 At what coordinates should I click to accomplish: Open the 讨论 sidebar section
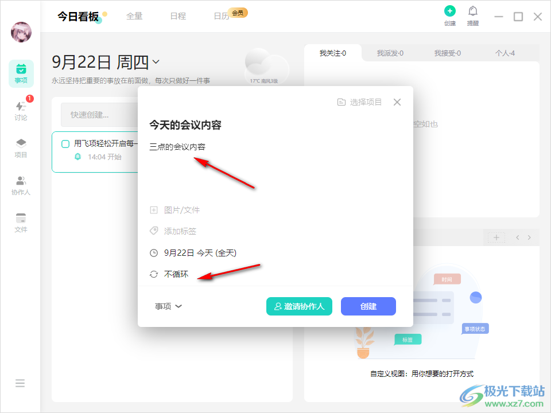pyautogui.click(x=21, y=111)
